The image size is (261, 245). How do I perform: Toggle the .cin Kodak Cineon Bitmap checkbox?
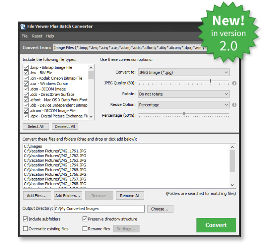(x=26, y=78)
